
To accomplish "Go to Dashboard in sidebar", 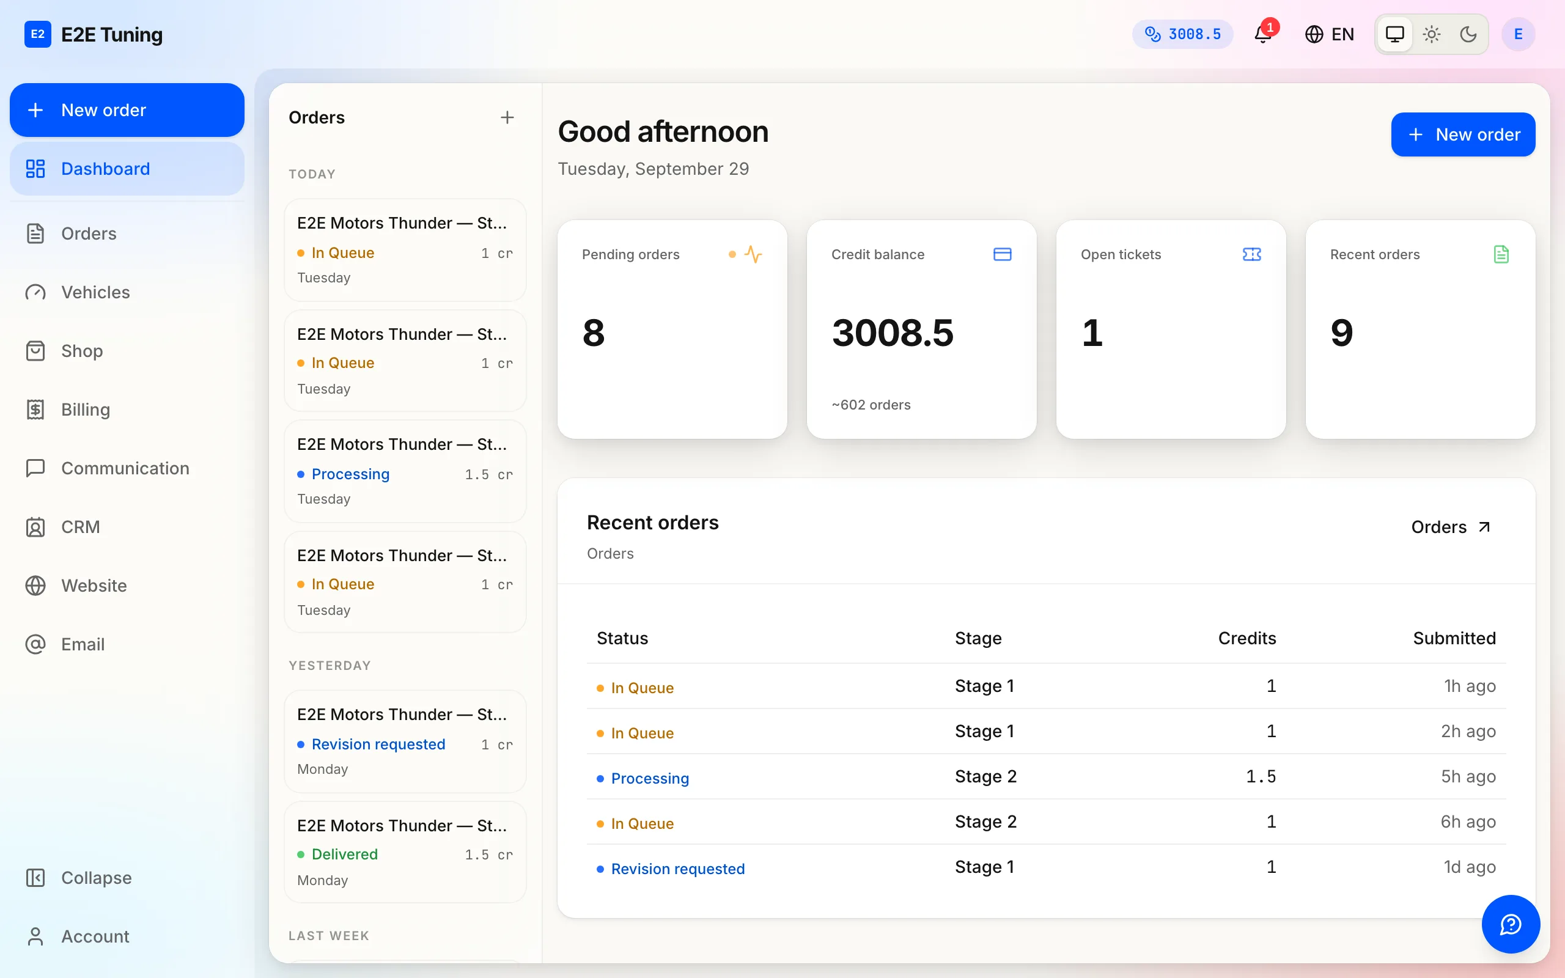I will [127, 169].
